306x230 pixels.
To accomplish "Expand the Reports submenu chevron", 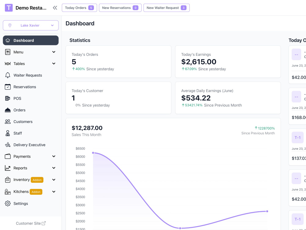I will click(x=54, y=168).
